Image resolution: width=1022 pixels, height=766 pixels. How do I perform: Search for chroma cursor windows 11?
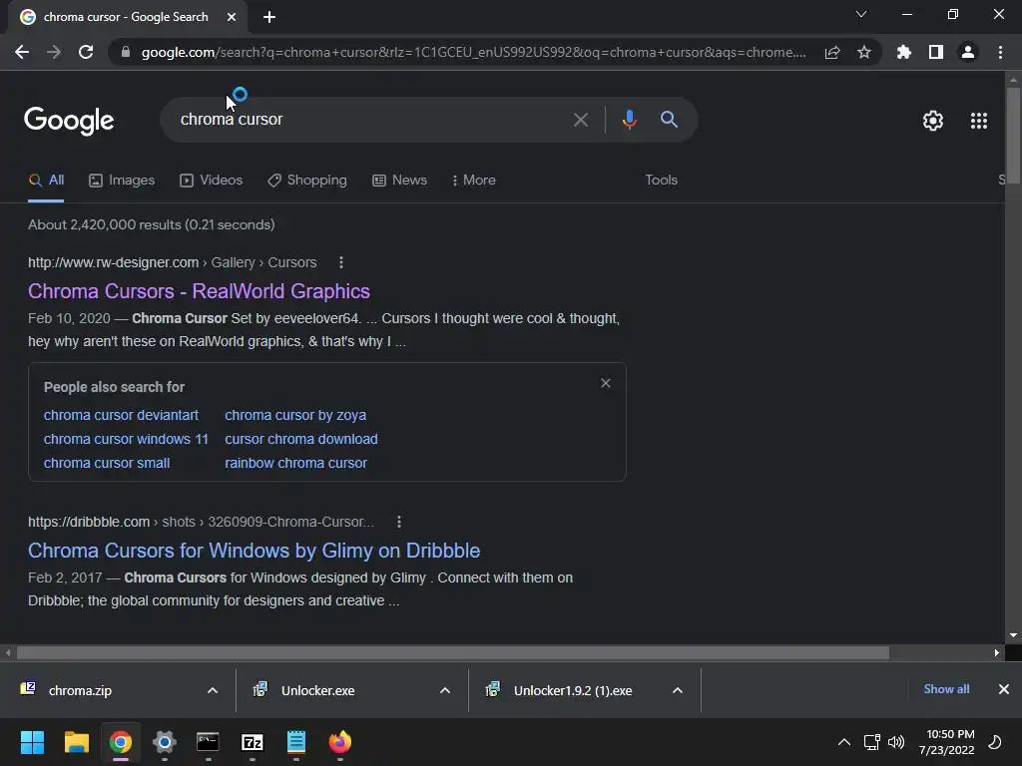(x=126, y=439)
